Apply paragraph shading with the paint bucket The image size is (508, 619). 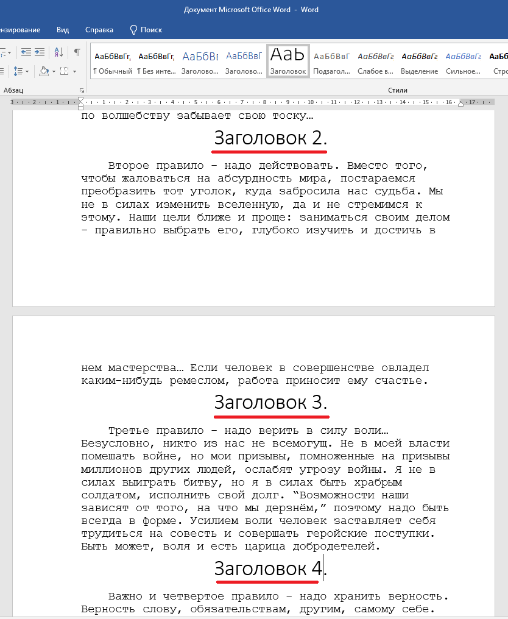(44, 71)
